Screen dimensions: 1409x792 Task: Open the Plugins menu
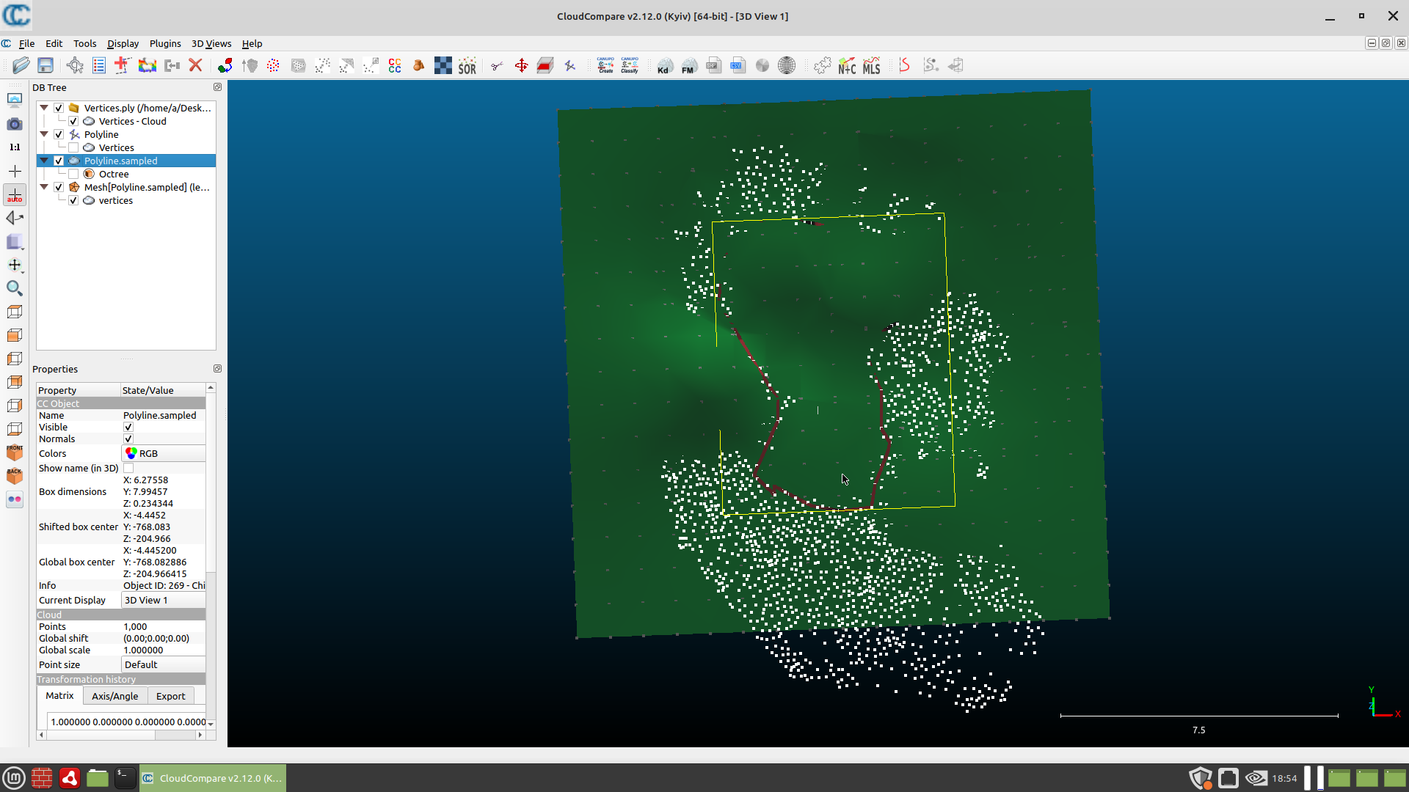point(164,43)
